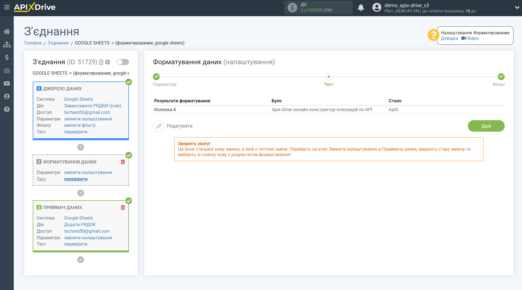Expand the account dropdown chevron
522x290 pixels.
point(517,8)
